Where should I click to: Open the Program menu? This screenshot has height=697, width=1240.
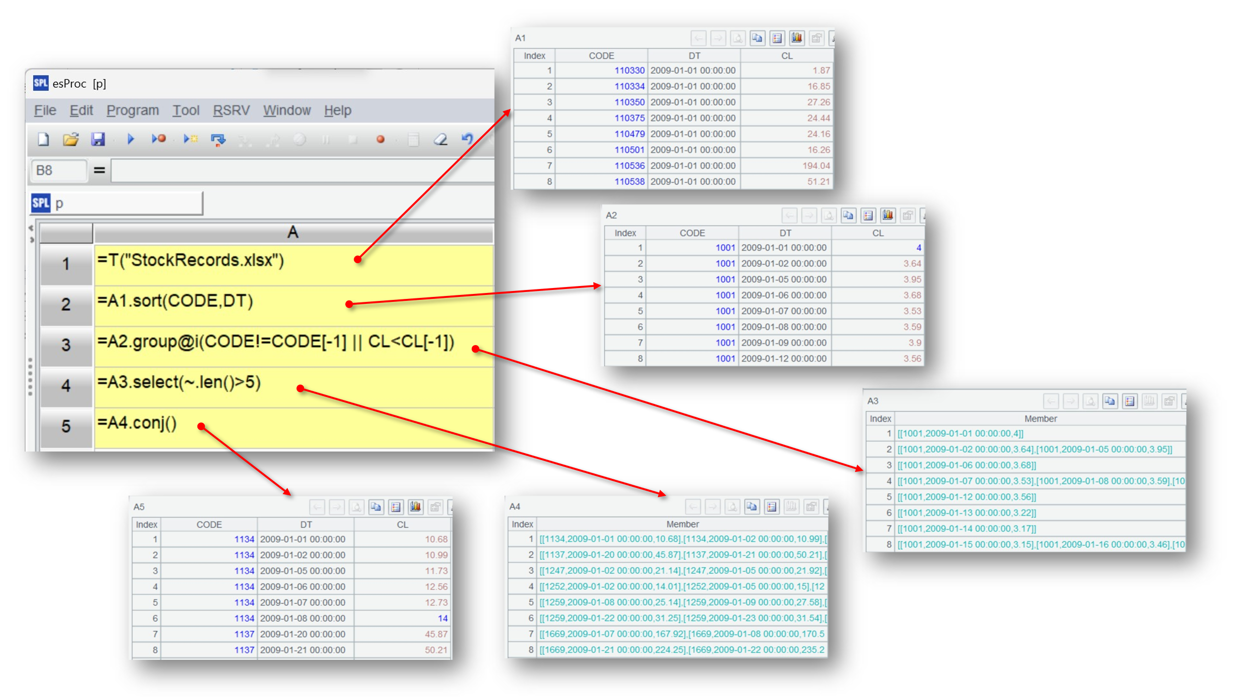click(x=132, y=110)
